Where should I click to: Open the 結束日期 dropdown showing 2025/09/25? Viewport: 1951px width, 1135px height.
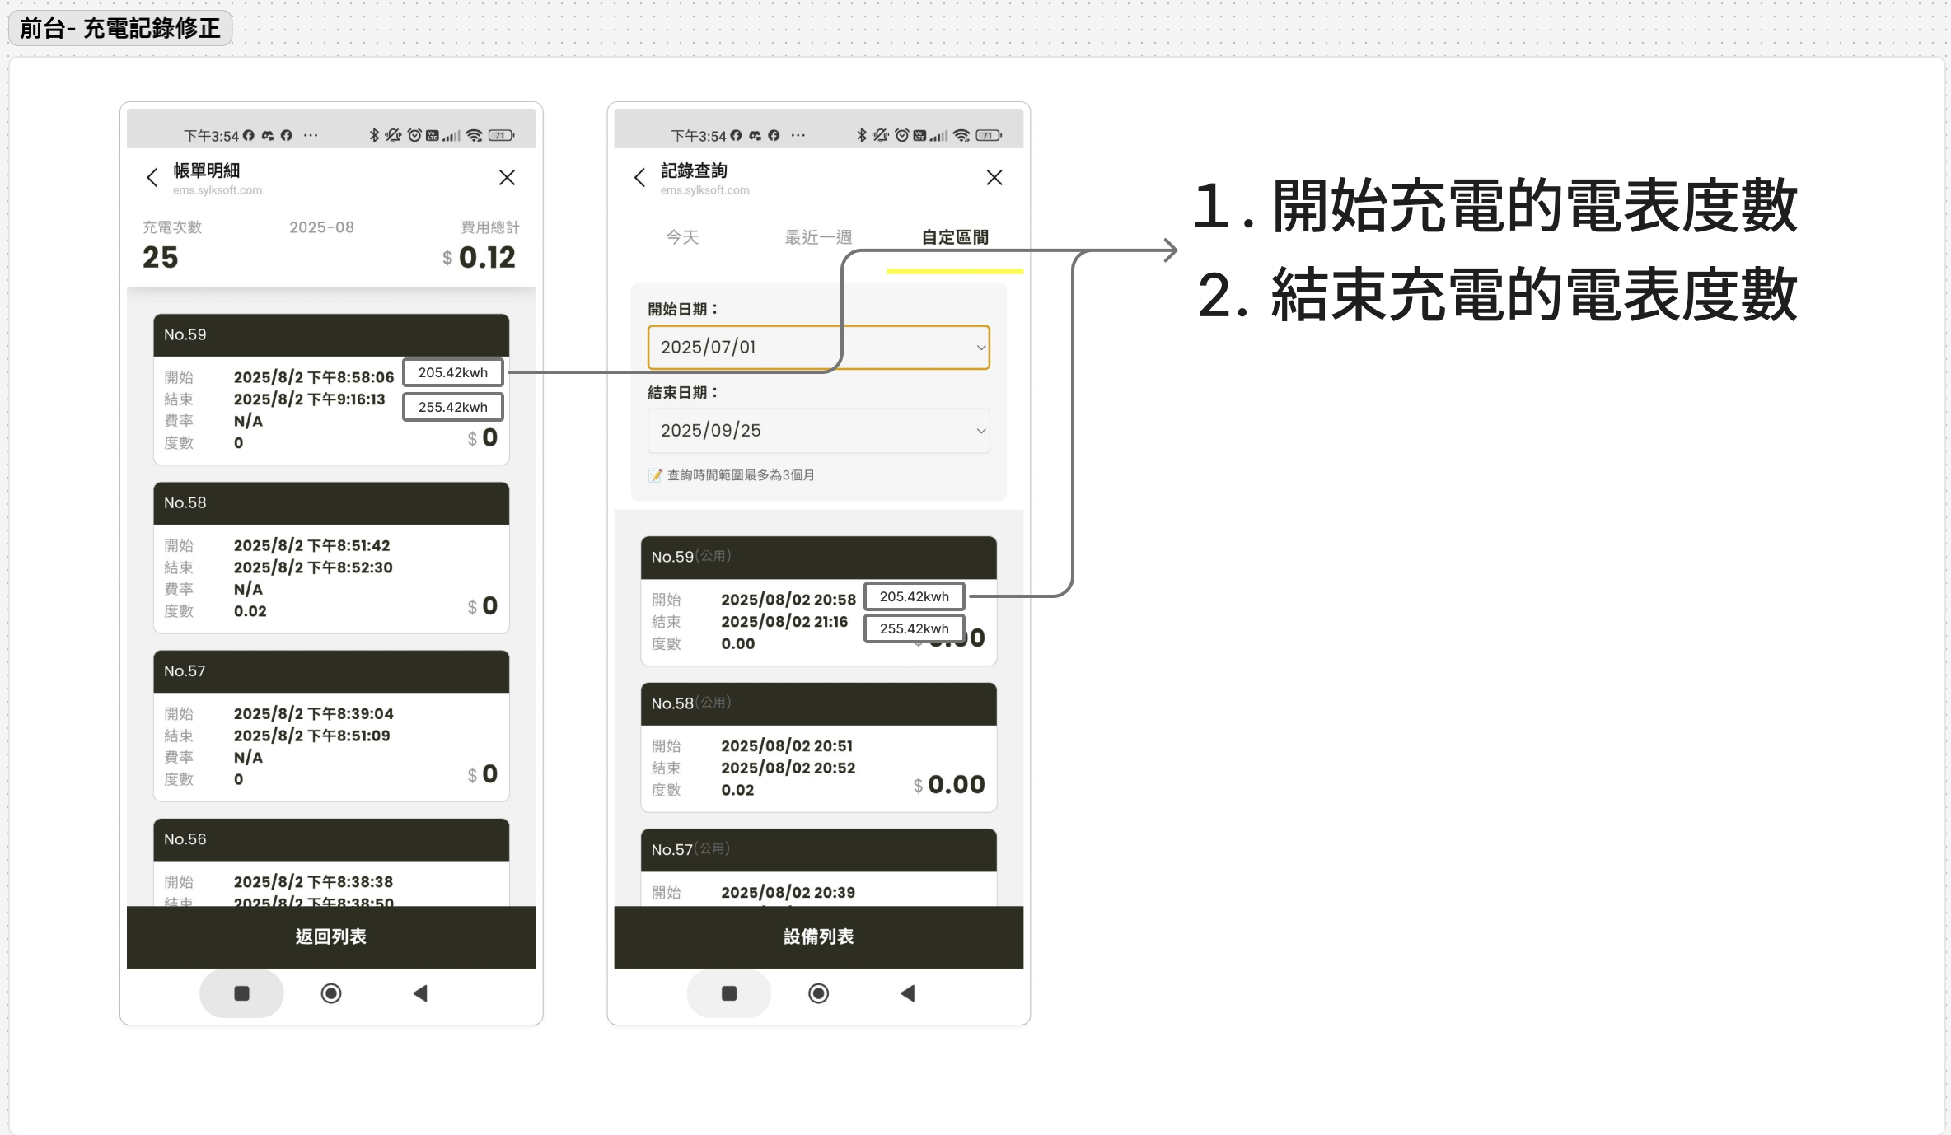click(x=818, y=431)
